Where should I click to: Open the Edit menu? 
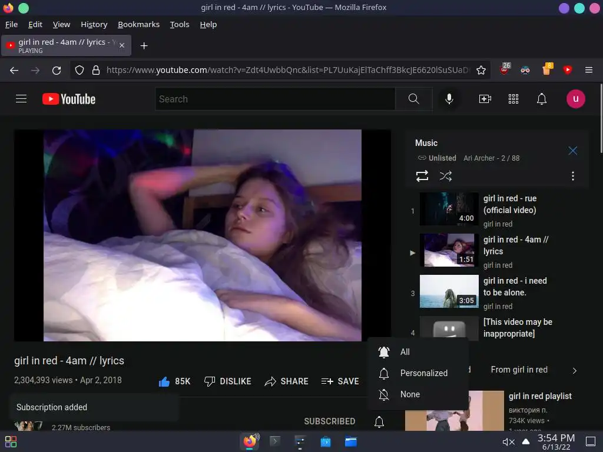point(35,25)
